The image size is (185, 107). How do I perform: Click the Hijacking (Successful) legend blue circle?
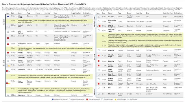pos(53,99)
